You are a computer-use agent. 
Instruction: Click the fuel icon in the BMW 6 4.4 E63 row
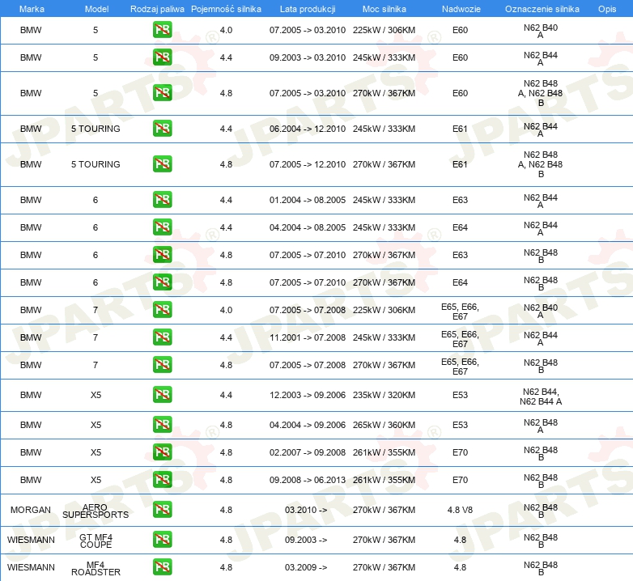[x=162, y=200]
